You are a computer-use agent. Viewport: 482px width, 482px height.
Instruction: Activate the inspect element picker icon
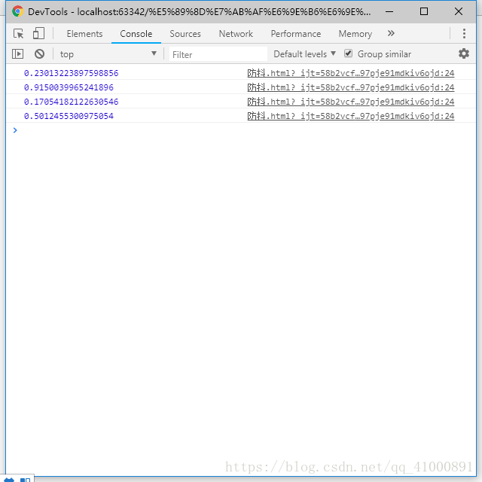click(18, 33)
